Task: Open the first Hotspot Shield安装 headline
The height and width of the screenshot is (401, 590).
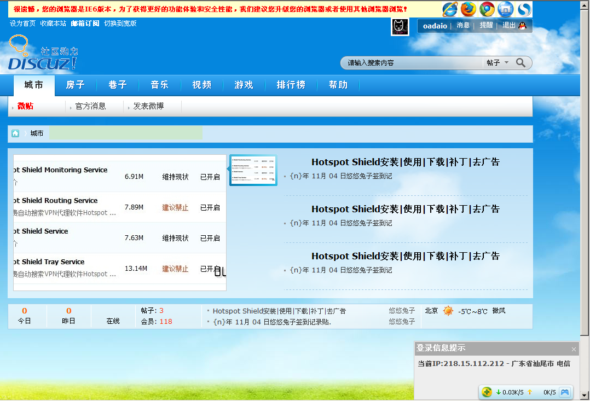Action: click(x=405, y=162)
